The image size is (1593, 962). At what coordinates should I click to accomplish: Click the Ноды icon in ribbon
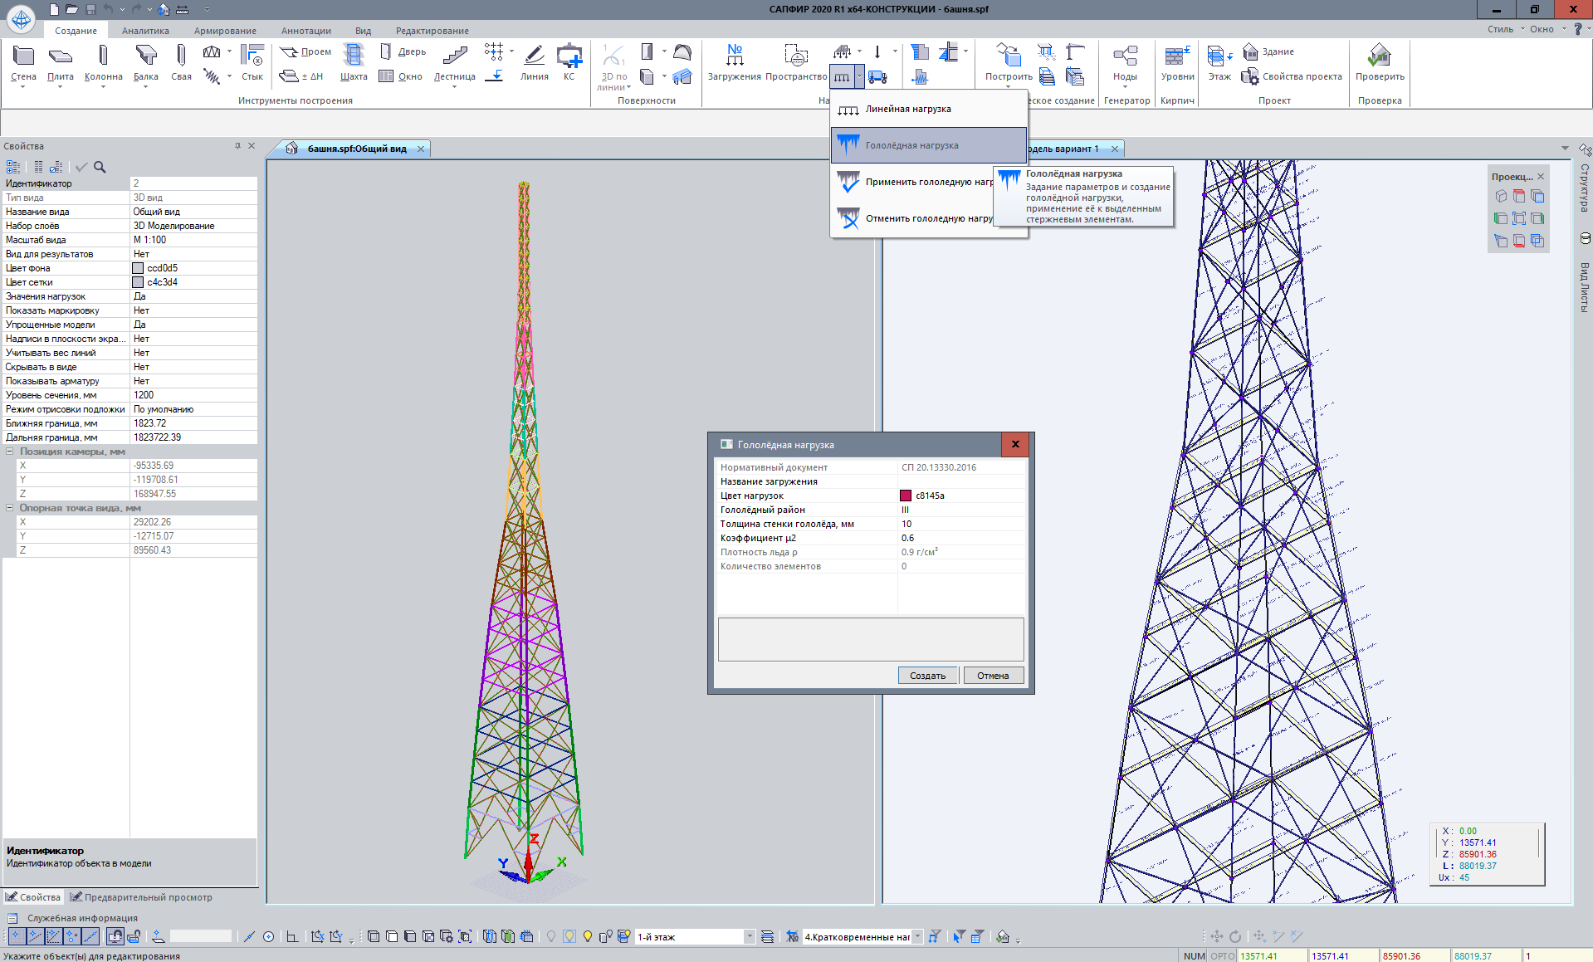click(1125, 63)
